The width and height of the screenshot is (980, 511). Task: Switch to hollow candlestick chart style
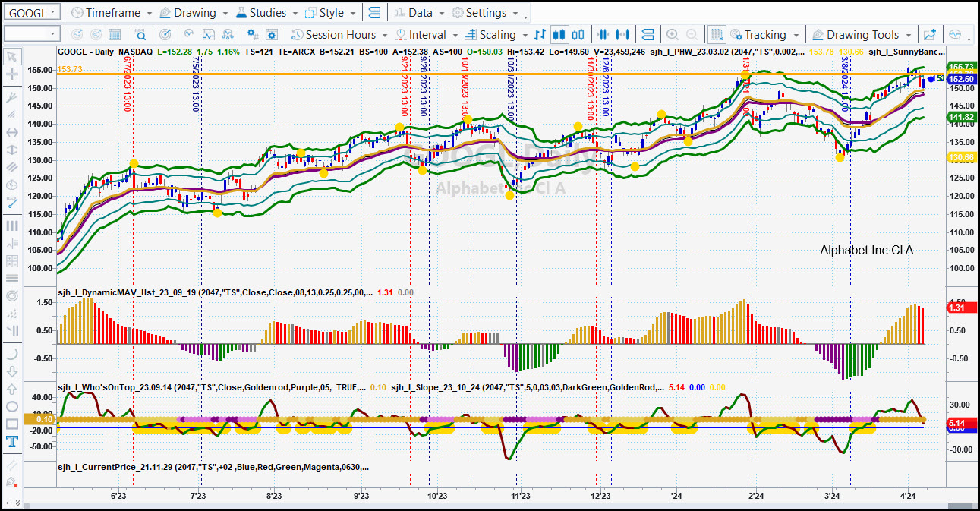pyautogui.click(x=578, y=34)
